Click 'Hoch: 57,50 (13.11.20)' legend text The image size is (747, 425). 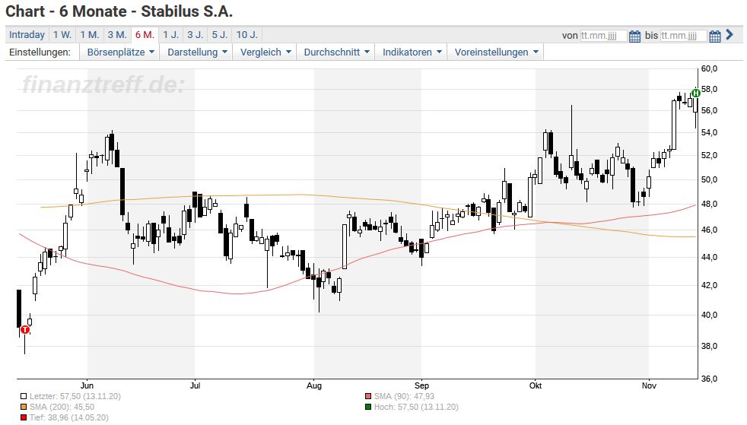click(416, 408)
